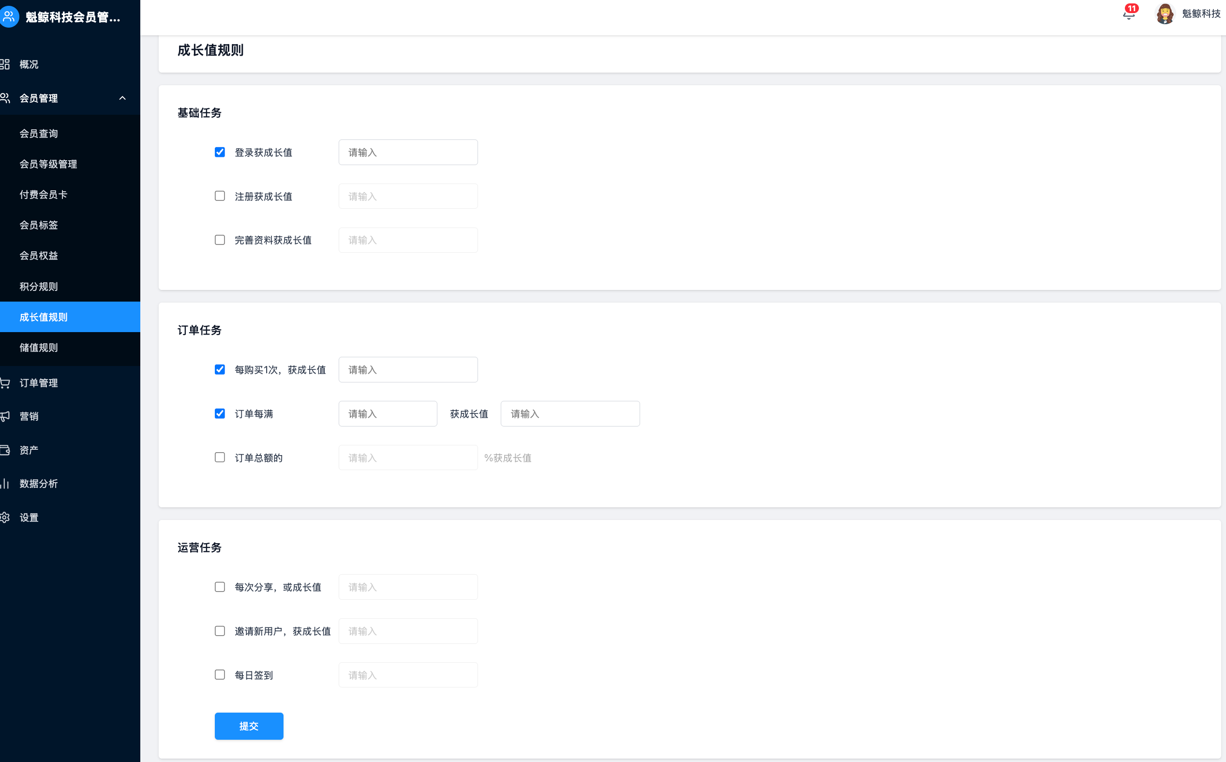Click the 设置 gear icon
1226x762 pixels.
[x=5, y=518]
